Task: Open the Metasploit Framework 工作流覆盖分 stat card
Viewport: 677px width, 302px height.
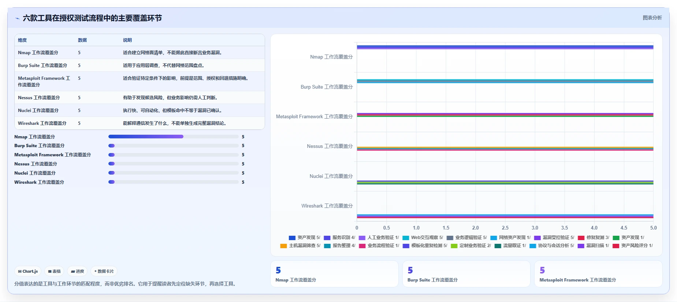Action: (598, 274)
